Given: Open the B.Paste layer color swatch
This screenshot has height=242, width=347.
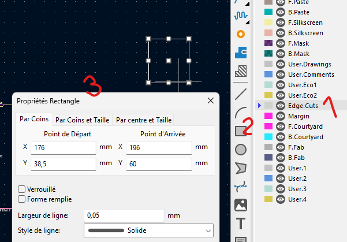Looking at the screenshot, I should tap(268, 12).
